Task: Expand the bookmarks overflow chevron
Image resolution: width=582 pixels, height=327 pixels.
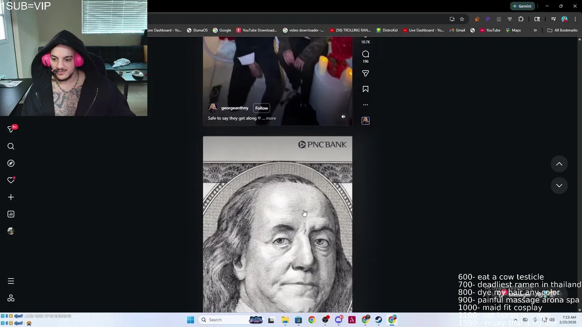Action: coord(535,30)
